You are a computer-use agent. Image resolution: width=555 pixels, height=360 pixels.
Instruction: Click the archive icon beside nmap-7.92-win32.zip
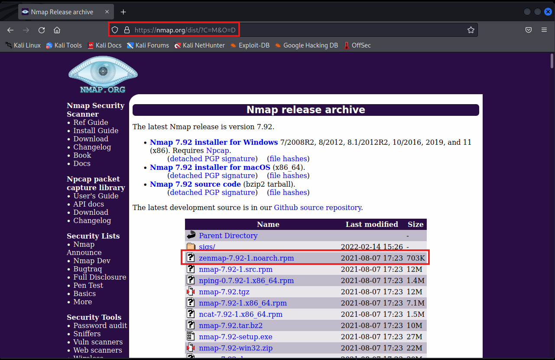point(191,348)
